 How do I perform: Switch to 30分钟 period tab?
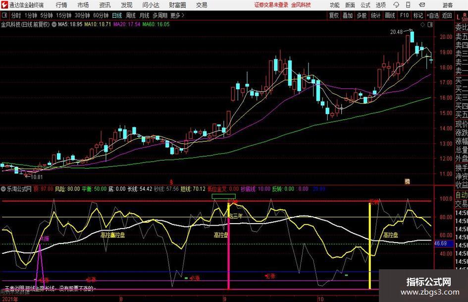coord(82,15)
